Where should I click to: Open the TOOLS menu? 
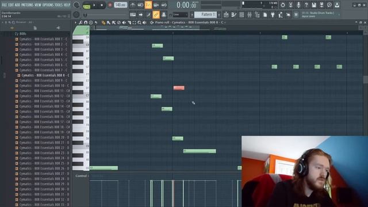[59, 5]
